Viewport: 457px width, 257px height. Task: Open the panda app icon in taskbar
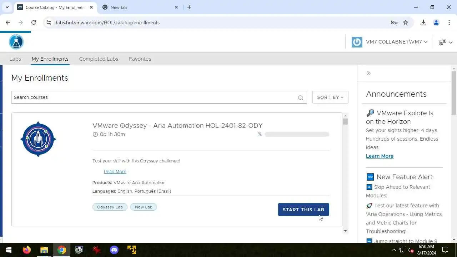[79, 250]
